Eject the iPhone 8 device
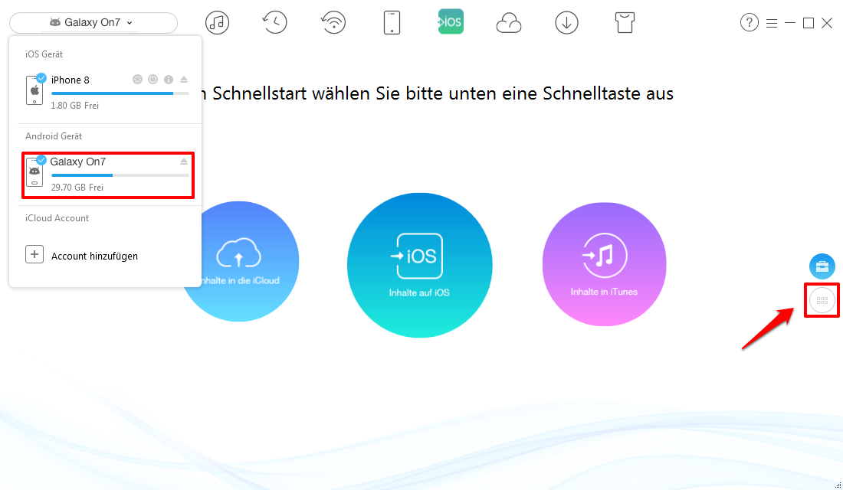The height and width of the screenshot is (490, 843). tap(184, 80)
